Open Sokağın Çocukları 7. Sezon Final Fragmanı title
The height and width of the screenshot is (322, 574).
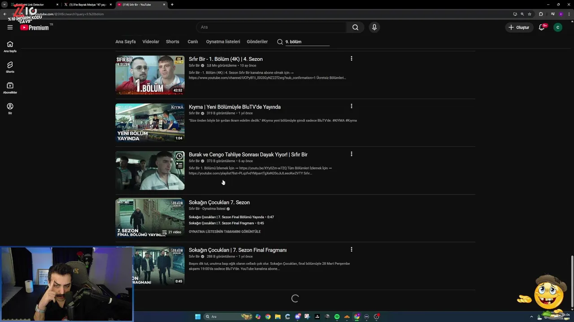click(238, 250)
